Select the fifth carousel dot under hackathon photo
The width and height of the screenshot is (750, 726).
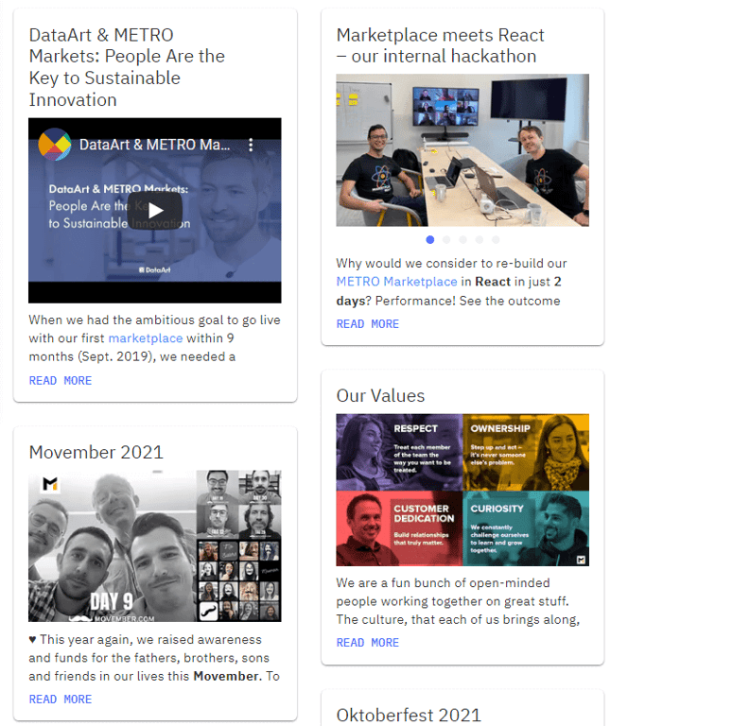coord(496,240)
